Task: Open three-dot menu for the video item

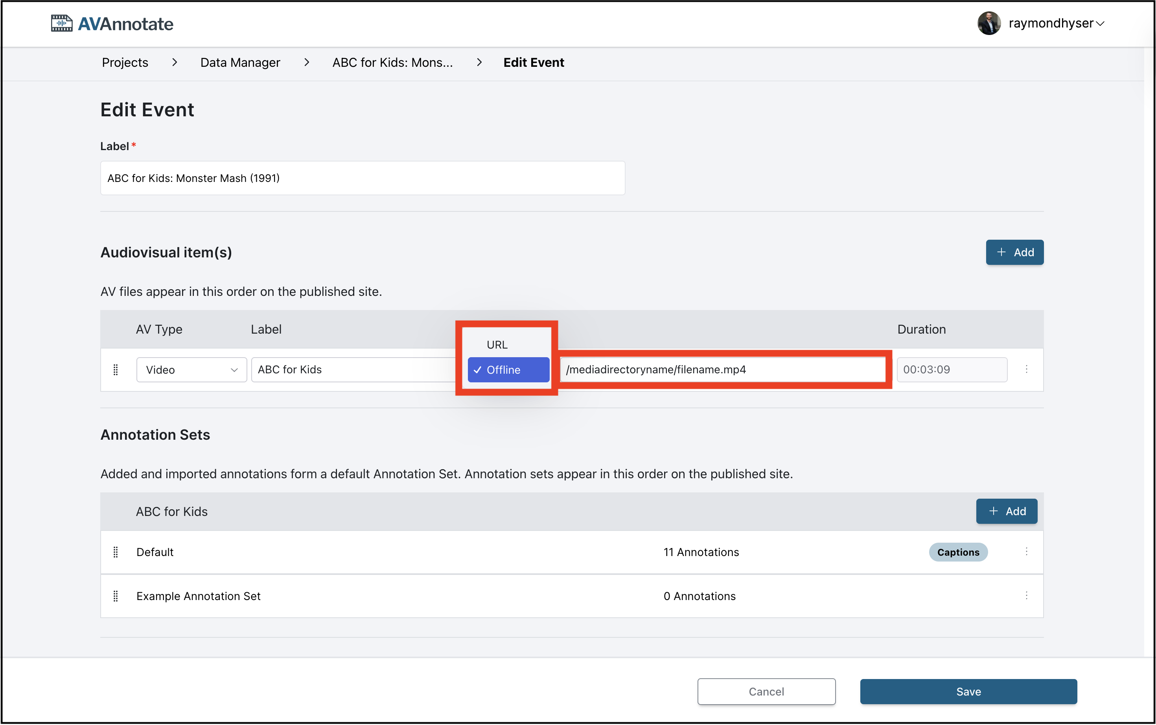Action: pos(1027,369)
